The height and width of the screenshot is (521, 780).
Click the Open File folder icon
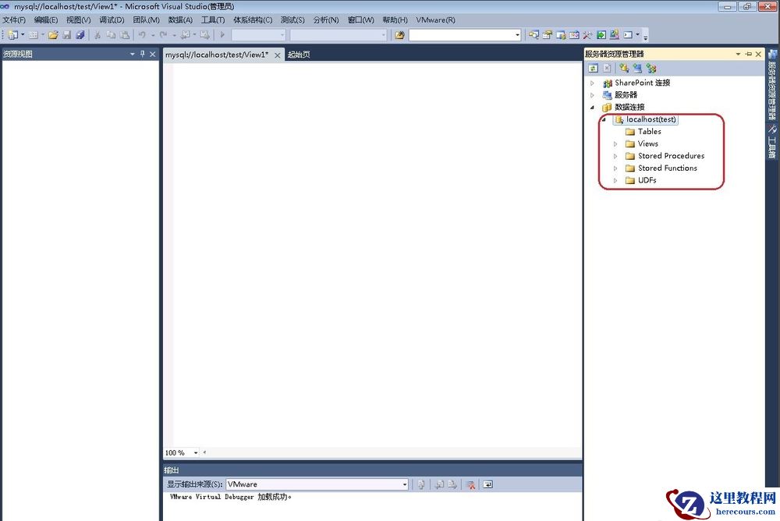click(53, 35)
